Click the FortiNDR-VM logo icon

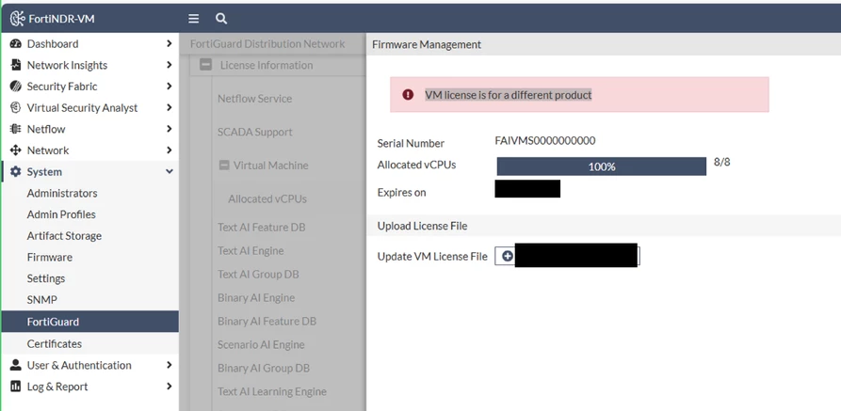[x=17, y=19]
